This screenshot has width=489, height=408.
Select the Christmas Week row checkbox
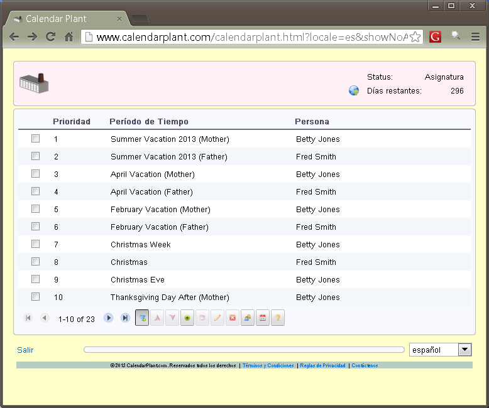coord(36,244)
